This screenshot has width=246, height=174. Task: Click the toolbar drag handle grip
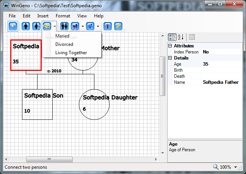(6, 26)
